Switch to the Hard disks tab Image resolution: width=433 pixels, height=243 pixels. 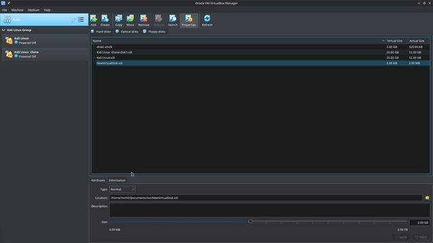101,32
